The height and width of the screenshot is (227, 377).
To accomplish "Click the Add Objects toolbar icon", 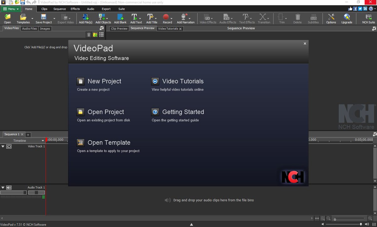I will (x=102, y=17).
